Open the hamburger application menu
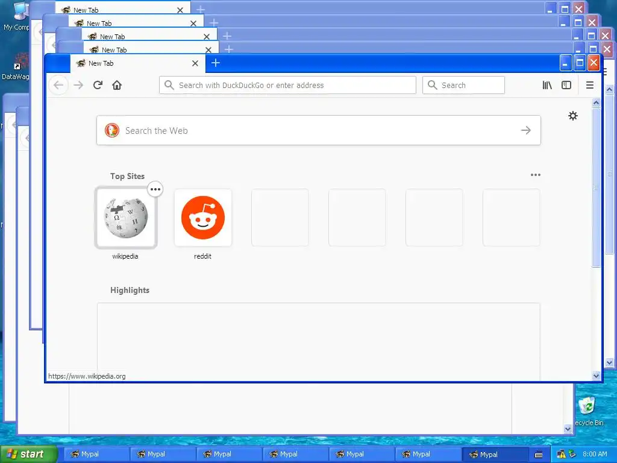 coord(589,85)
